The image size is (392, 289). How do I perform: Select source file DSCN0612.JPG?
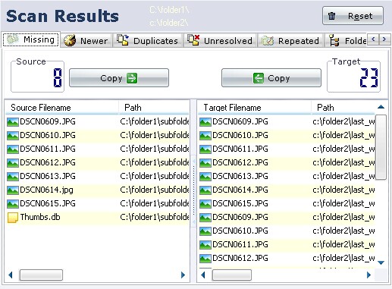pyautogui.click(x=48, y=162)
